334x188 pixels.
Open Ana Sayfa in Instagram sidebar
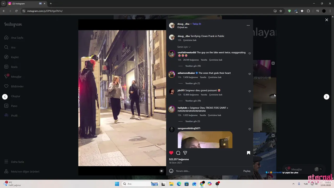(14, 38)
